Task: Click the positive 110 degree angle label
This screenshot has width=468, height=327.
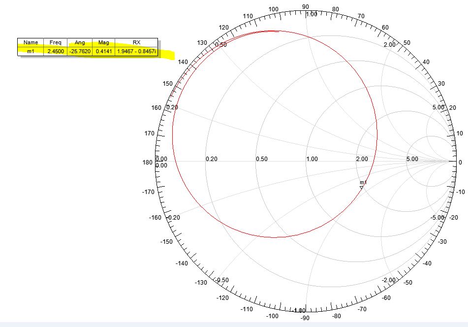Action: 248,16
